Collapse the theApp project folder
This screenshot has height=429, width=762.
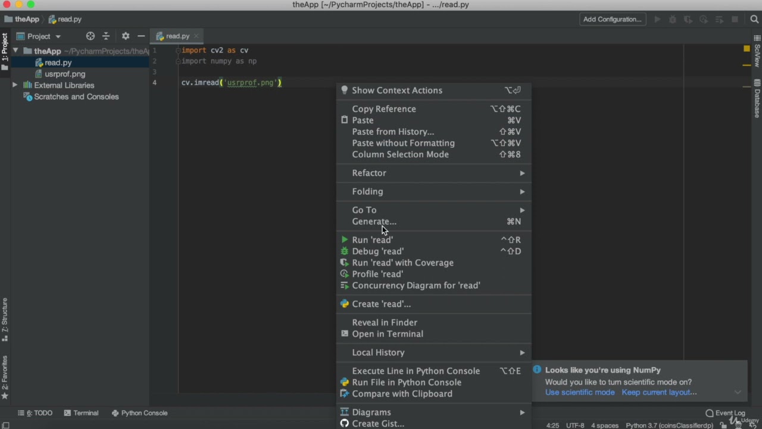[x=15, y=51]
